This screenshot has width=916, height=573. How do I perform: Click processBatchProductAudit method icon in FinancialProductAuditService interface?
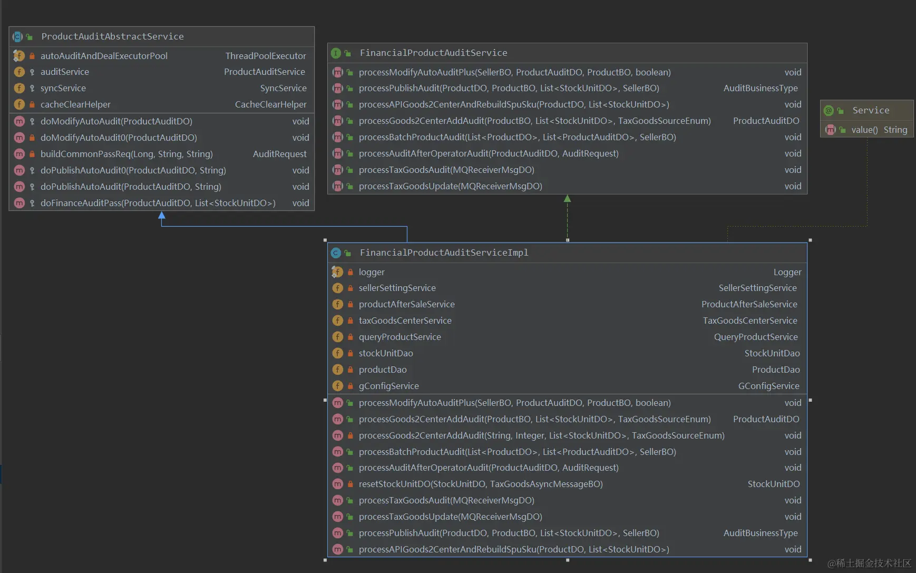click(337, 137)
